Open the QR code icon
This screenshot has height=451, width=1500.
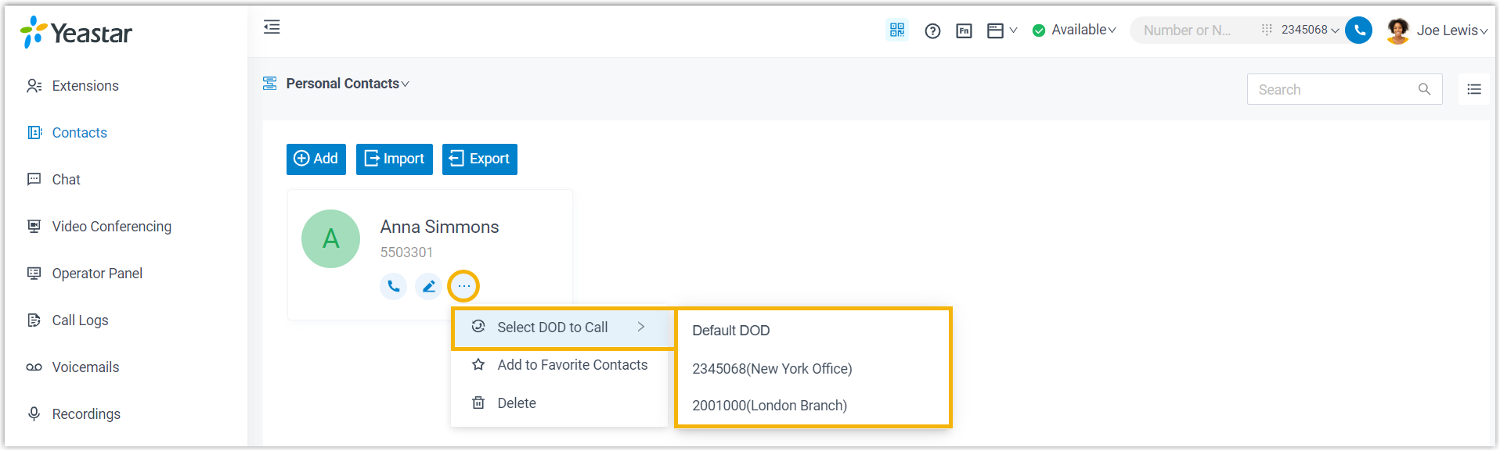point(896,30)
